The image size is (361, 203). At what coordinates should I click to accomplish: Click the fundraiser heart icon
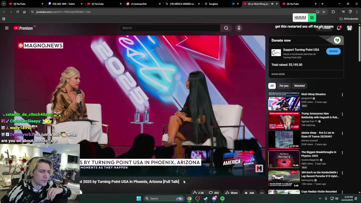click(x=337, y=40)
